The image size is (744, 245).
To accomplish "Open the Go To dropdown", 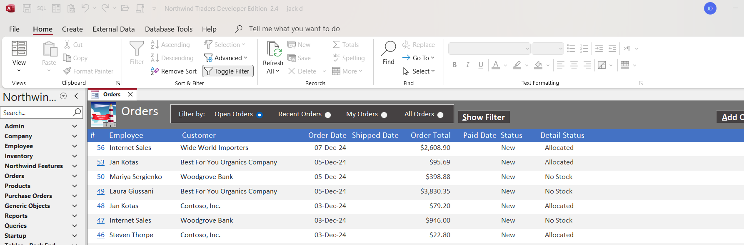I will click(x=419, y=58).
